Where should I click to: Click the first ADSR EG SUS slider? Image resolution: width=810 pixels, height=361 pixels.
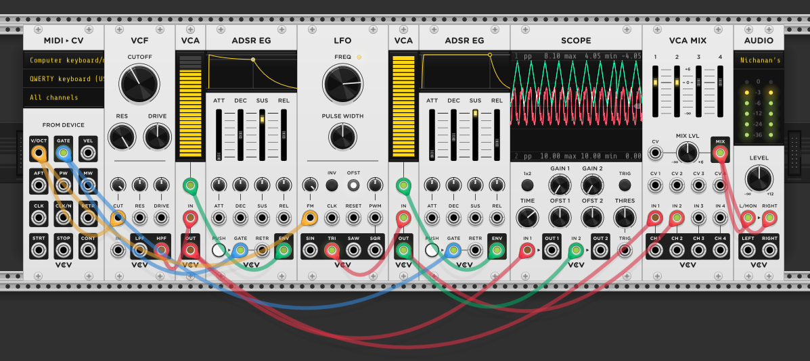(262, 134)
